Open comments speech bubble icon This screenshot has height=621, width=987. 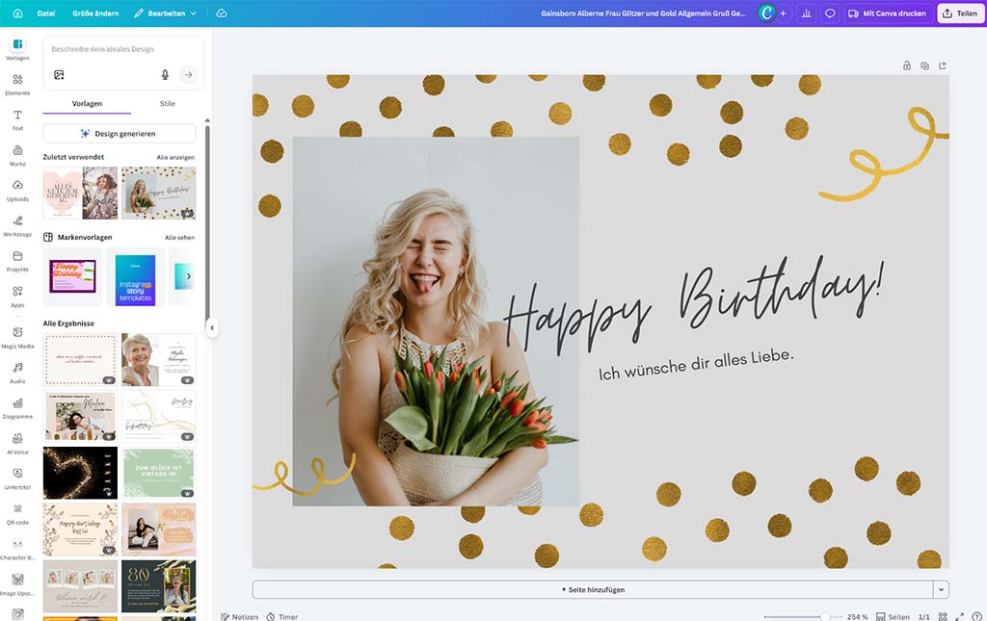pyautogui.click(x=830, y=13)
